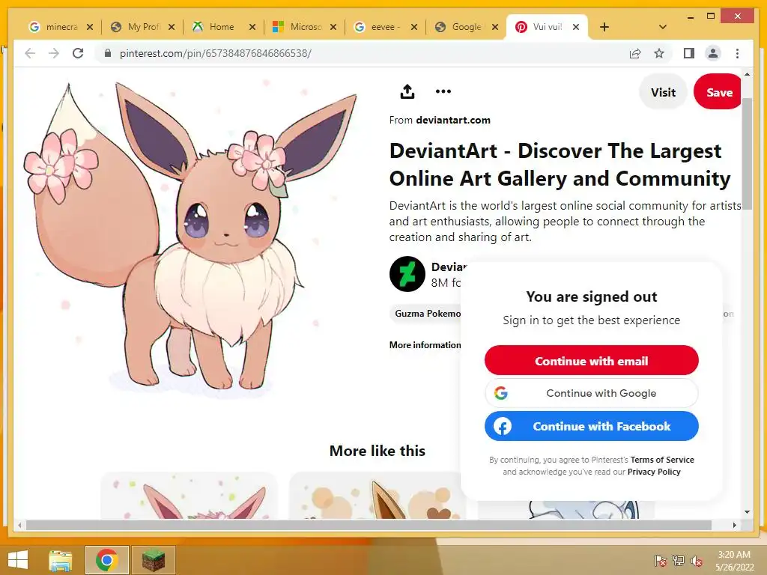
Task: Open a new browser tab
Action: pos(604,27)
